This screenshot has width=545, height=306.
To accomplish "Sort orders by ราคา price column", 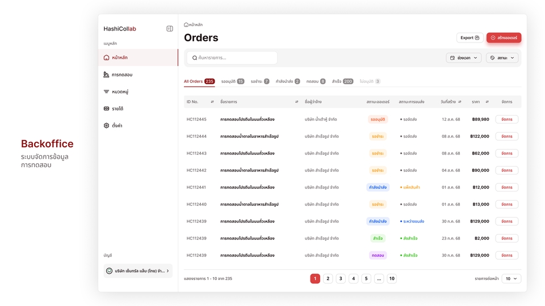I will point(487,102).
